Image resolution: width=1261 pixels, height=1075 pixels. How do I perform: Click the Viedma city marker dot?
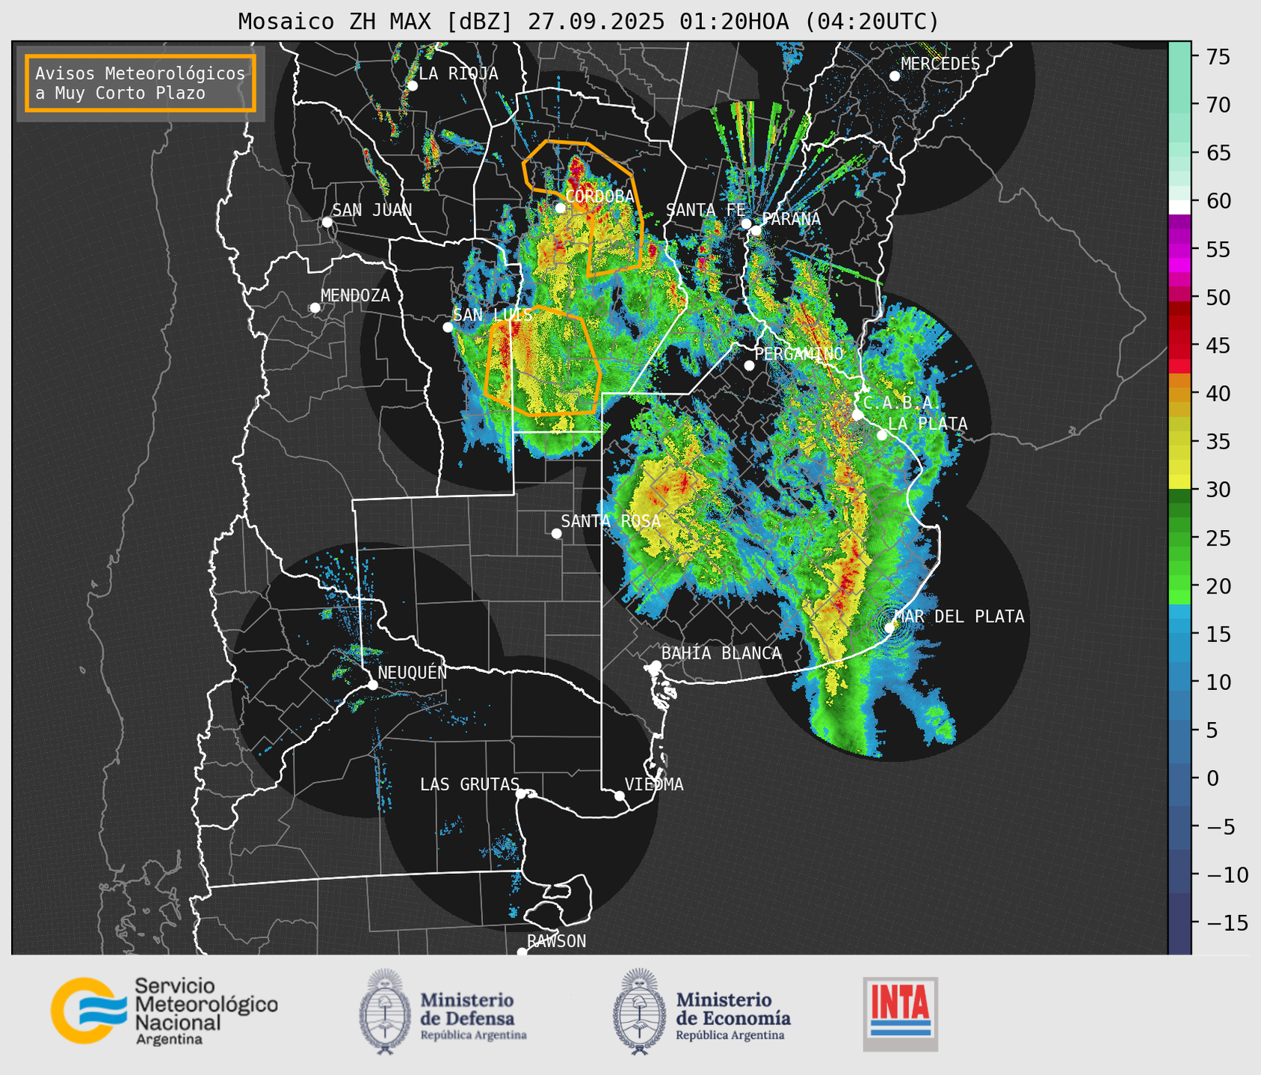tap(620, 795)
